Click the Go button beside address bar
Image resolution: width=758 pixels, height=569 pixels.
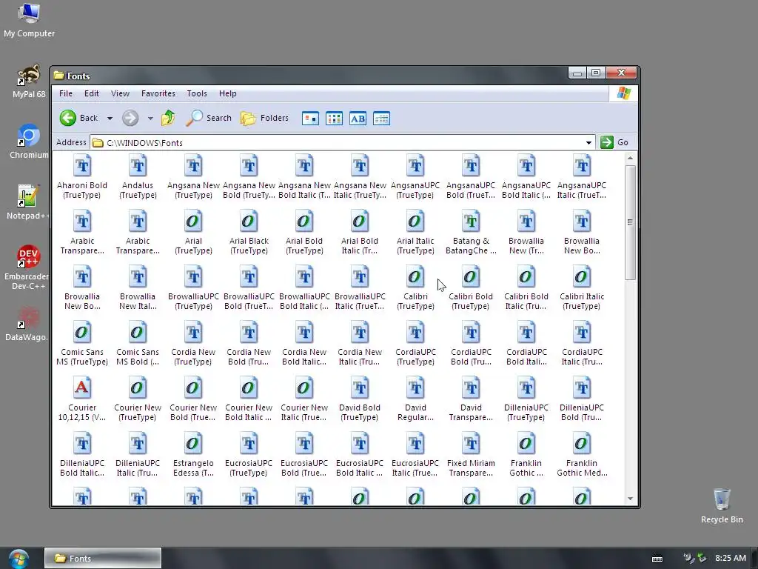(x=615, y=142)
